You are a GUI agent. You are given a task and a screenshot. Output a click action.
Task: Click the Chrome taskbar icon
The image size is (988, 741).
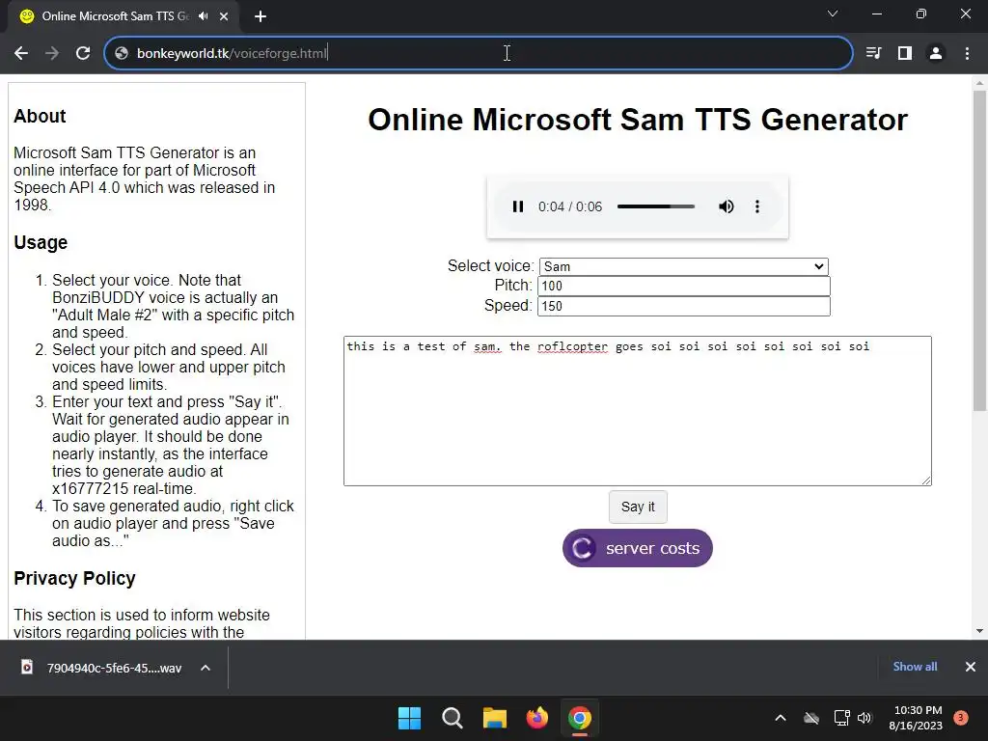pyautogui.click(x=580, y=718)
